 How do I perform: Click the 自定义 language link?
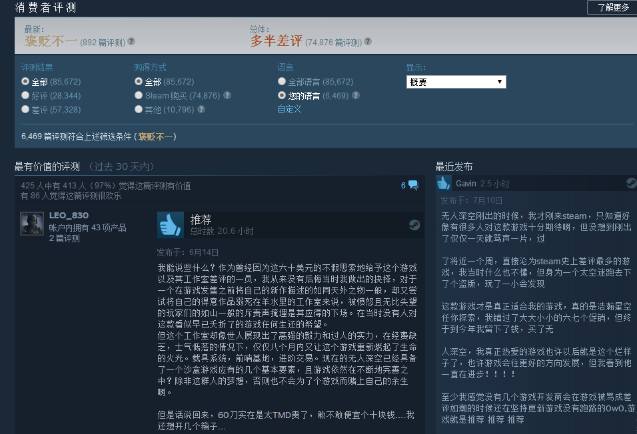[289, 109]
